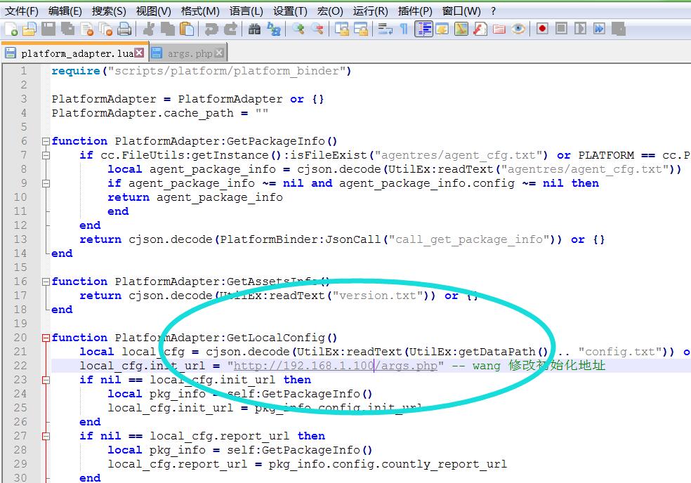Toggle show all characters pilcrow button
691x483 pixels.
click(404, 29)
